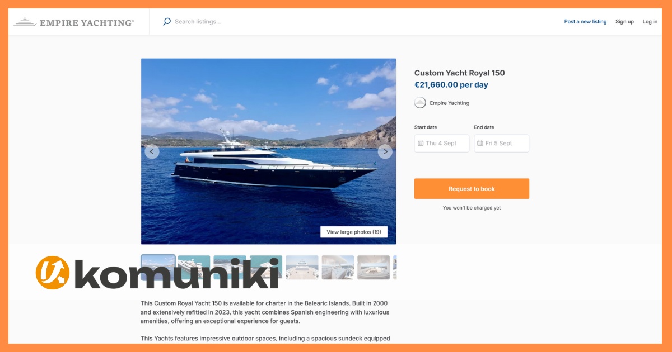Select the seventh thumbnail in the gallery

click(374, 268)
